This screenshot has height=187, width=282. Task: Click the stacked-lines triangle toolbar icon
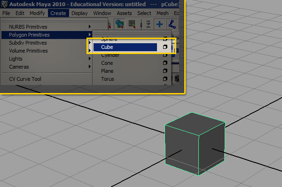pyautogui.click(x=148, y=24)
